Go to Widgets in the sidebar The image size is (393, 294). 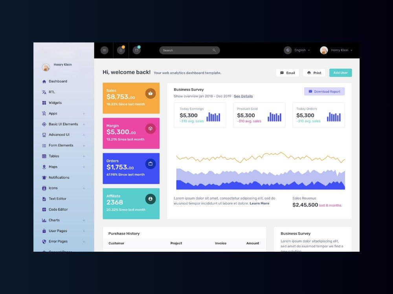pos(55,103)
